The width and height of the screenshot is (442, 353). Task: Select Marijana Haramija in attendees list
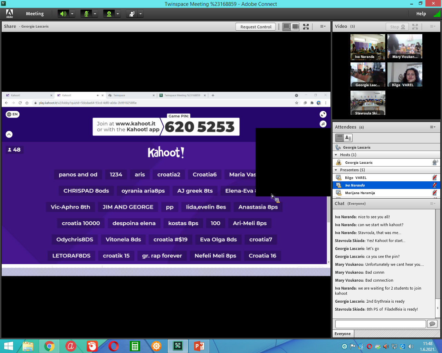click(386, 193)
